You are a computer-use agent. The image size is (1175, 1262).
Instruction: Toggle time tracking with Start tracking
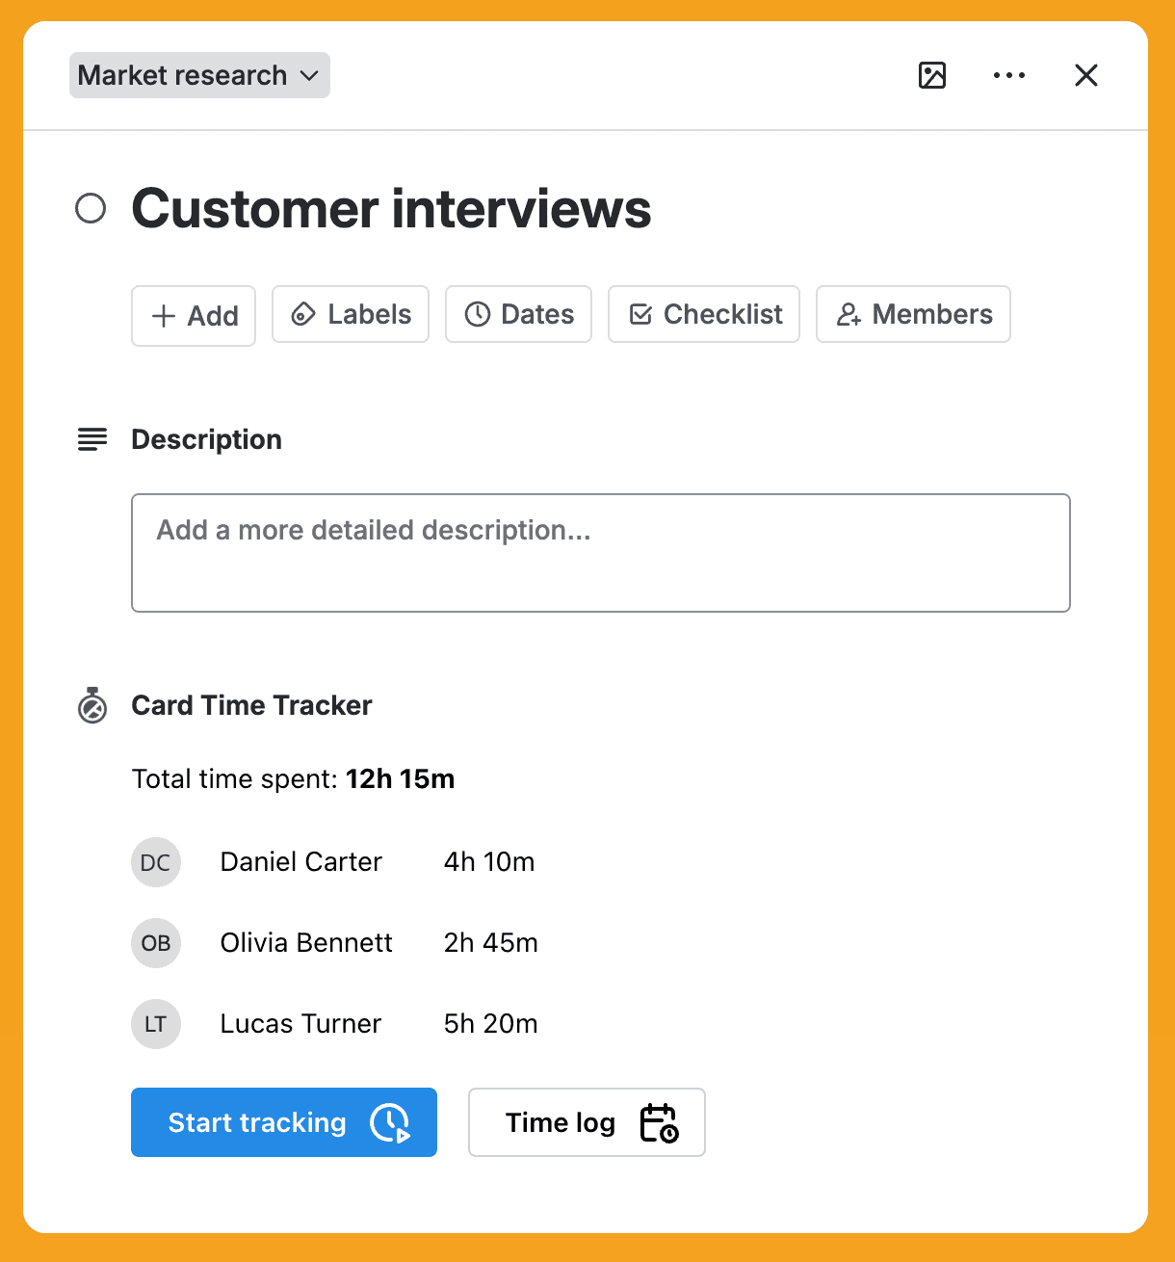point(284,1122)
